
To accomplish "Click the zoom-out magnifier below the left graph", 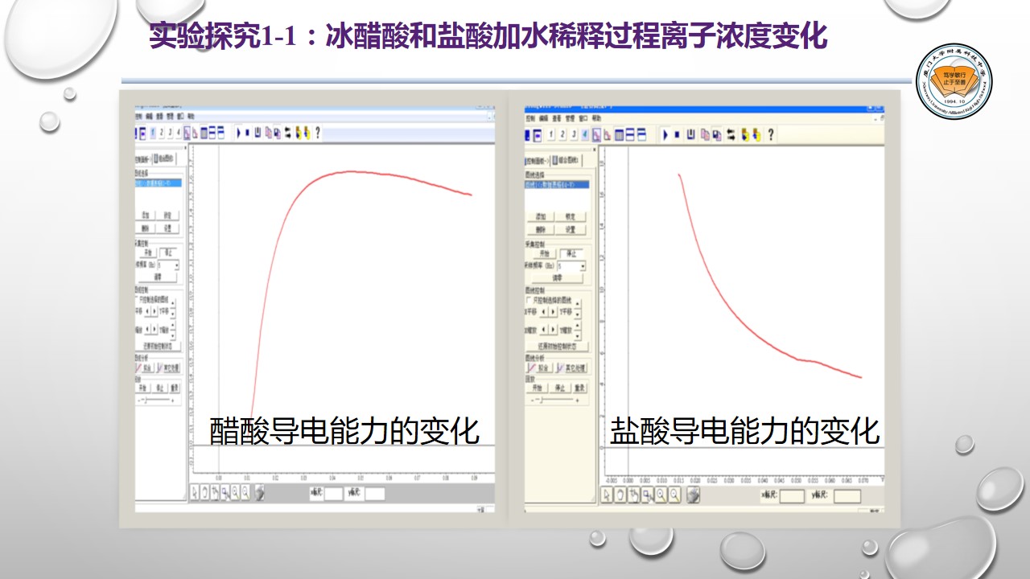I will [x=245, y=492].
